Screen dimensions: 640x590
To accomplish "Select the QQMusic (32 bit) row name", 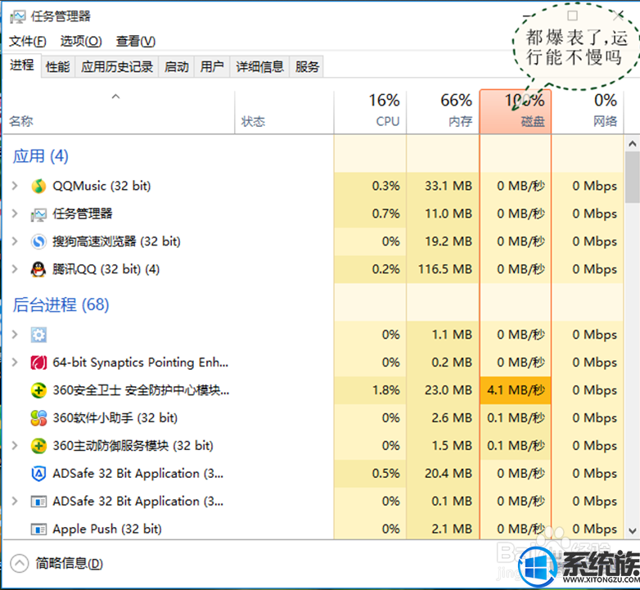I will 101,186.
